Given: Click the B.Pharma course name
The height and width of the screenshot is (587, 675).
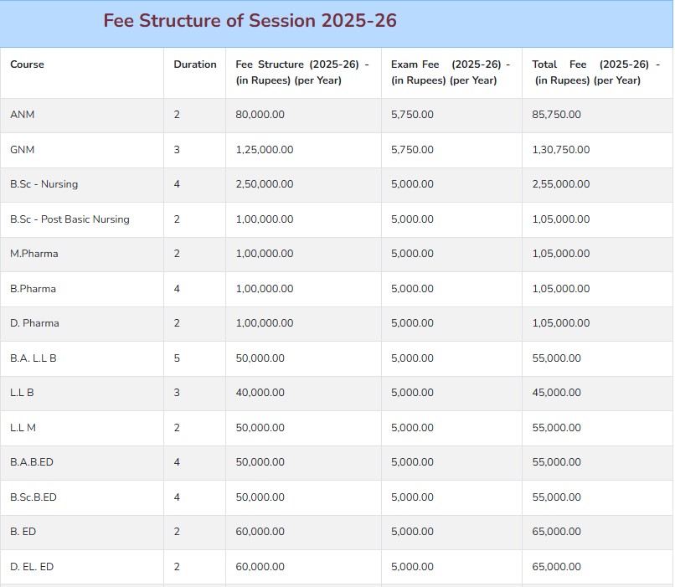Looking at the screenshot, I should (x=33, y=289).
